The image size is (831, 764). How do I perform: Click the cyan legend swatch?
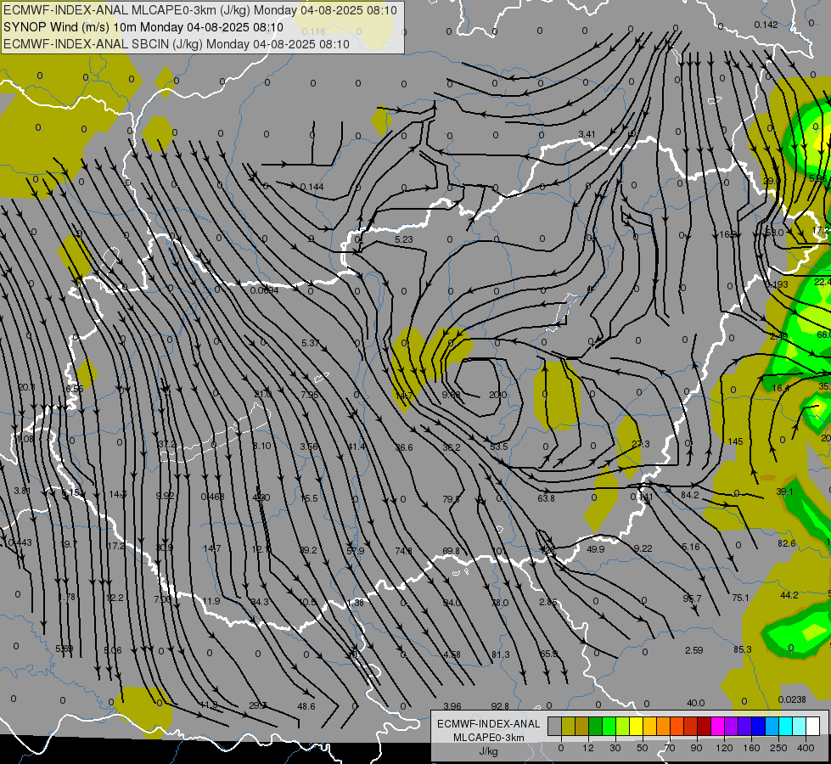pyautogui.click(x=786, y=726)
